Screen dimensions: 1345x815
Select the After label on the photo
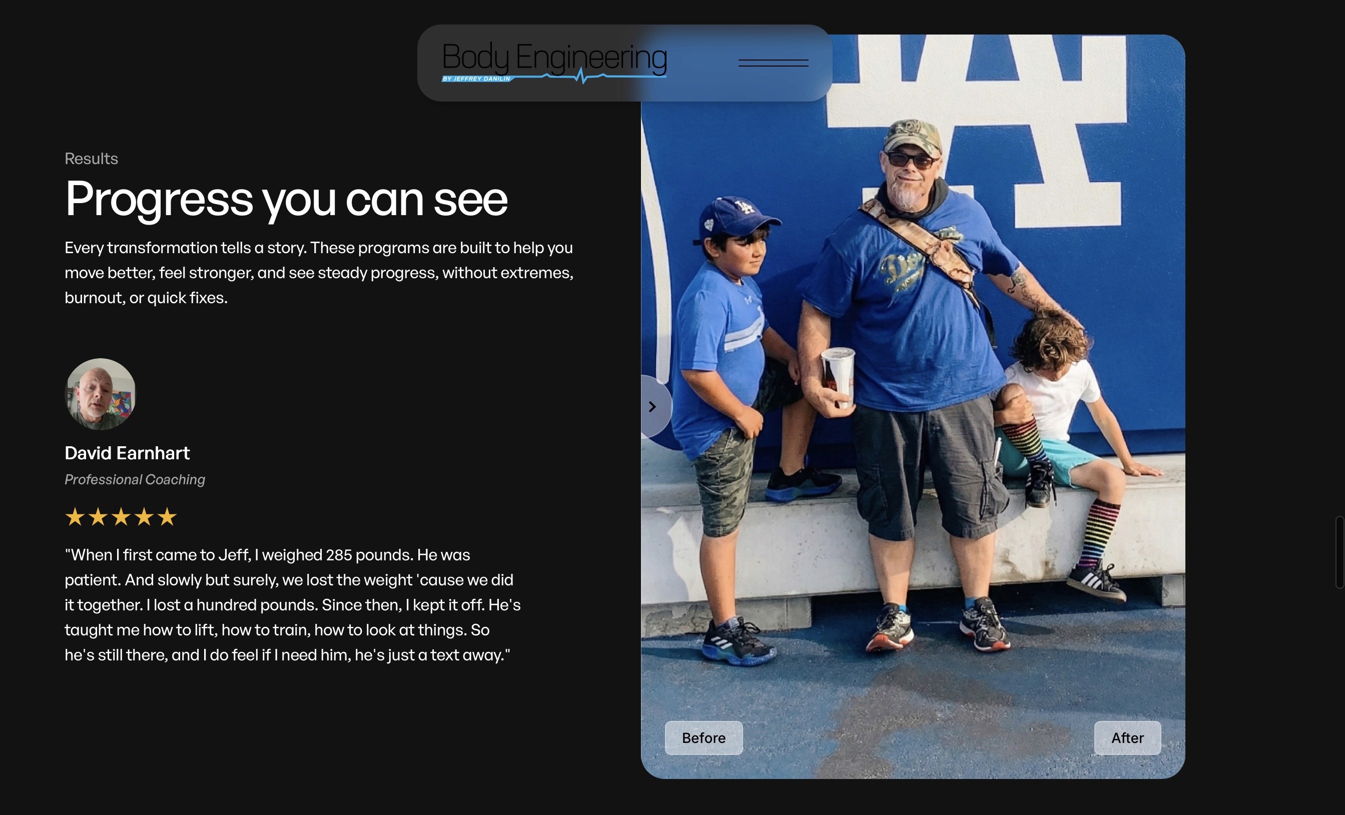point(1127,738)
